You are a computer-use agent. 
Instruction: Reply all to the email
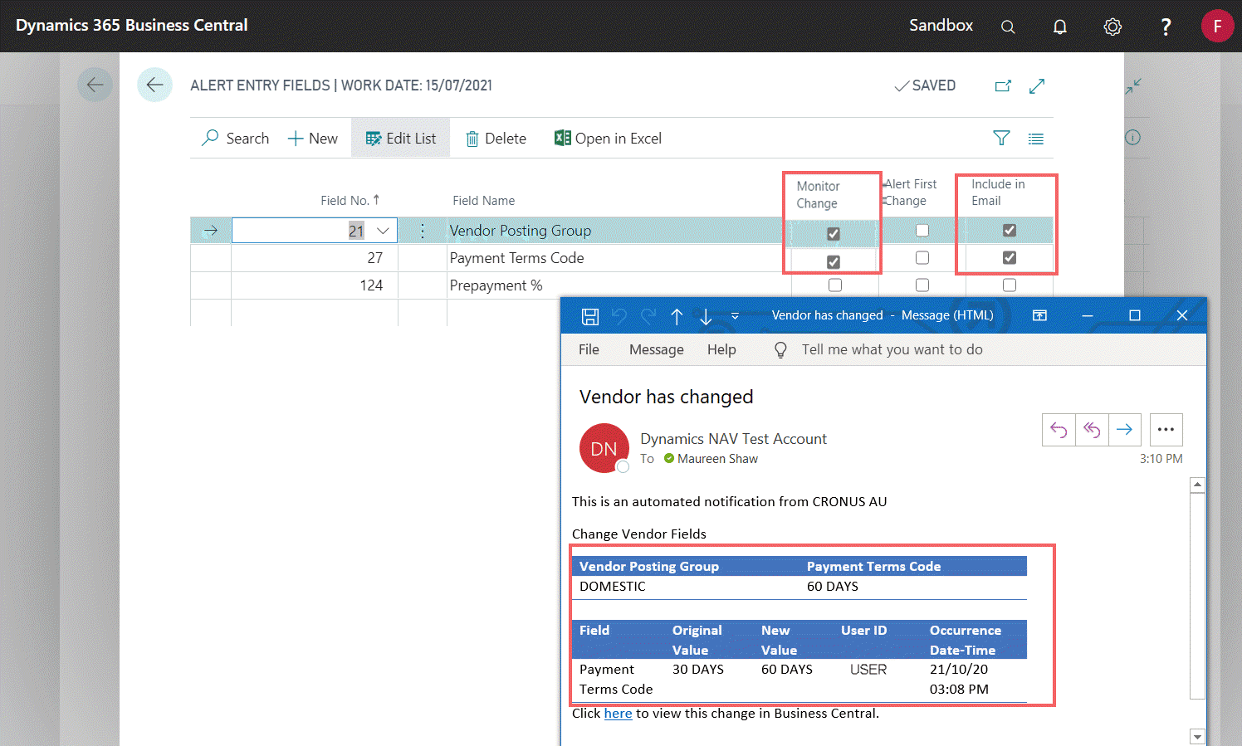pyautogui.click(x=1092, y=429)
